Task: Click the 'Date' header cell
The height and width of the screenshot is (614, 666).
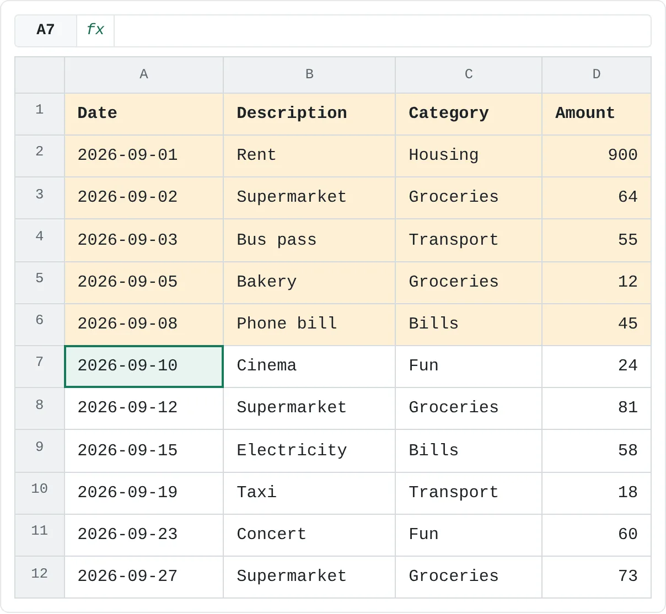Action: coord(144,114)
